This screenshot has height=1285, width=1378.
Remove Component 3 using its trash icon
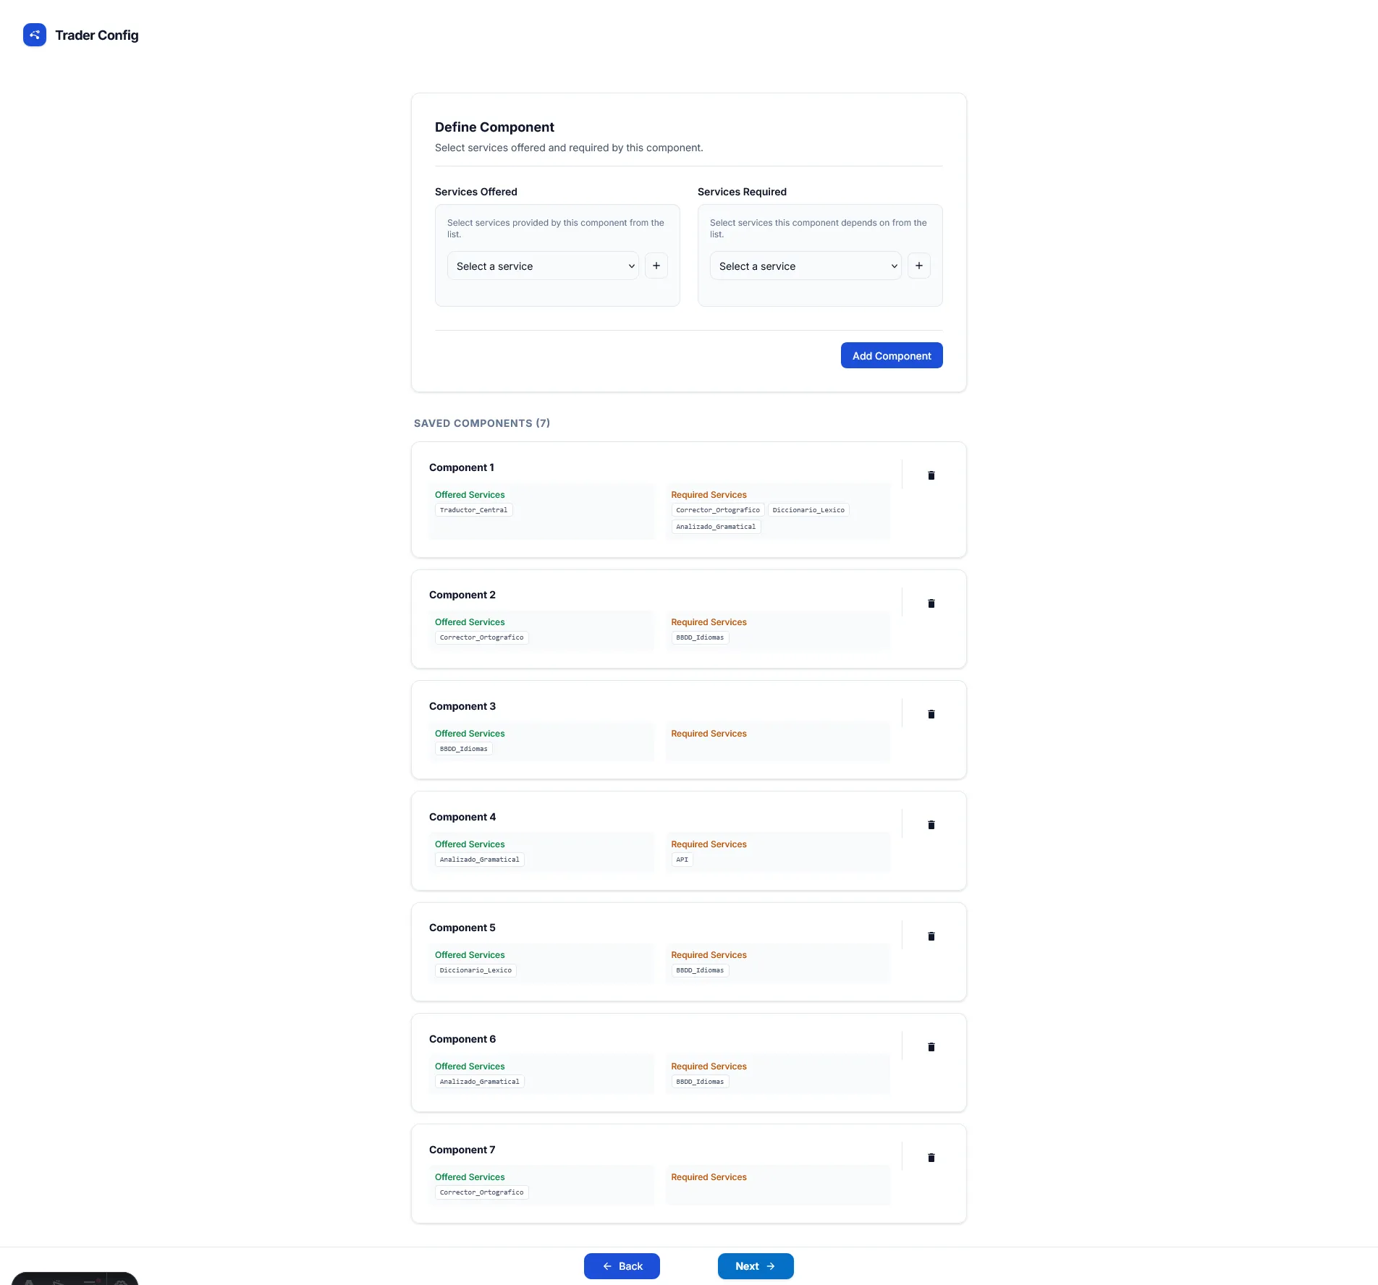tap(931, 714)
